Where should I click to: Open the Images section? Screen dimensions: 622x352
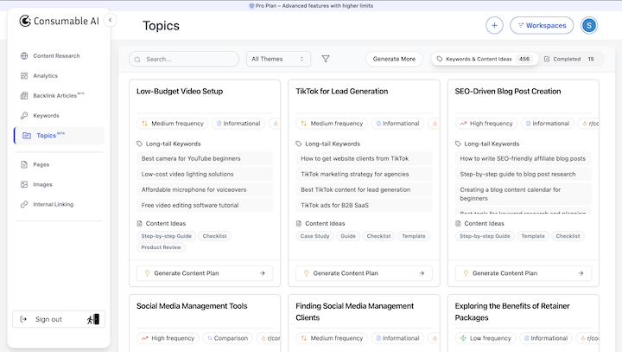42,184
